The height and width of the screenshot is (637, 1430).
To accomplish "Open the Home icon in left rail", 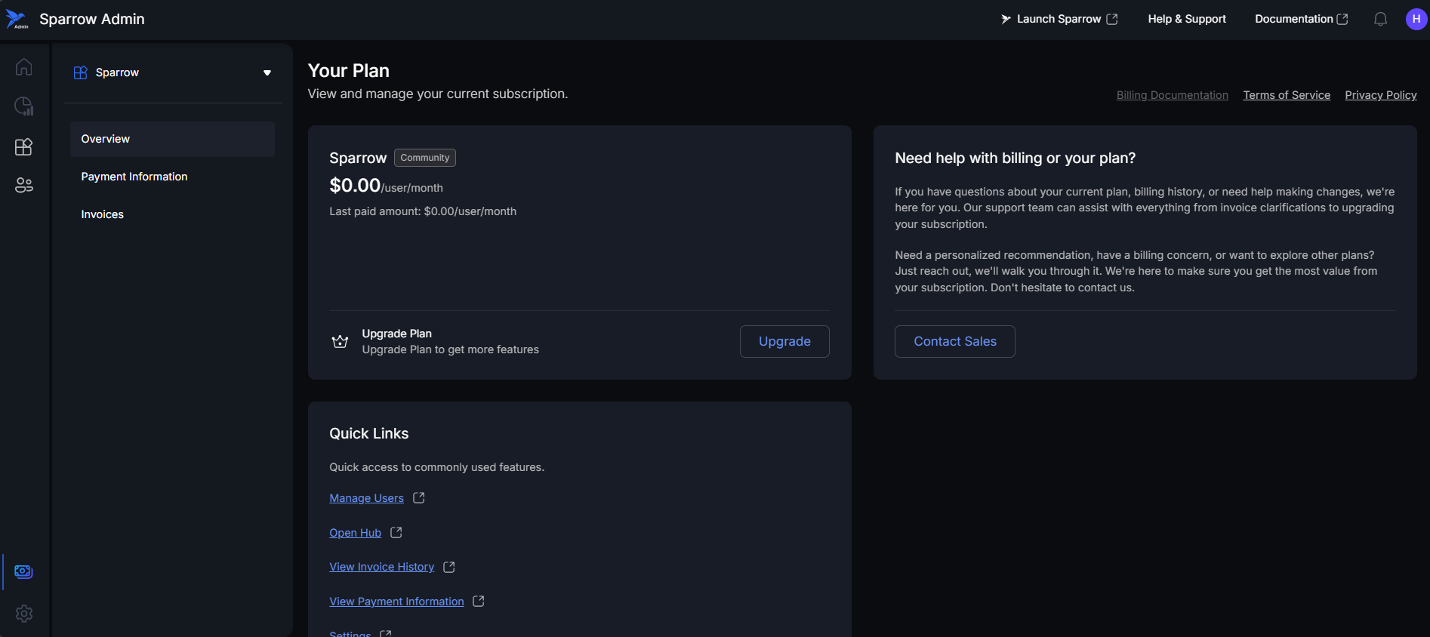I will [23, 67].
